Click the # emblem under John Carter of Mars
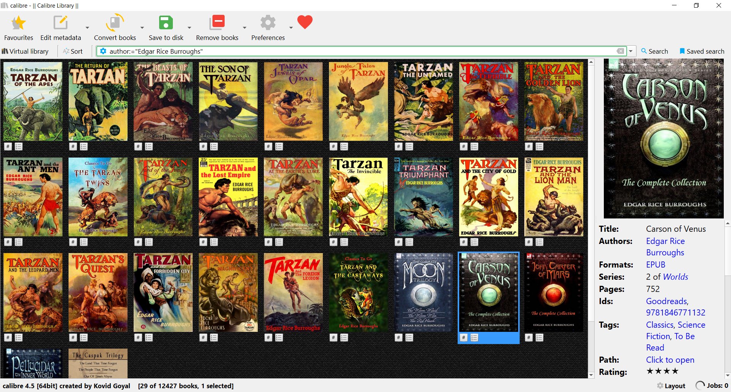 coord(529,338)
